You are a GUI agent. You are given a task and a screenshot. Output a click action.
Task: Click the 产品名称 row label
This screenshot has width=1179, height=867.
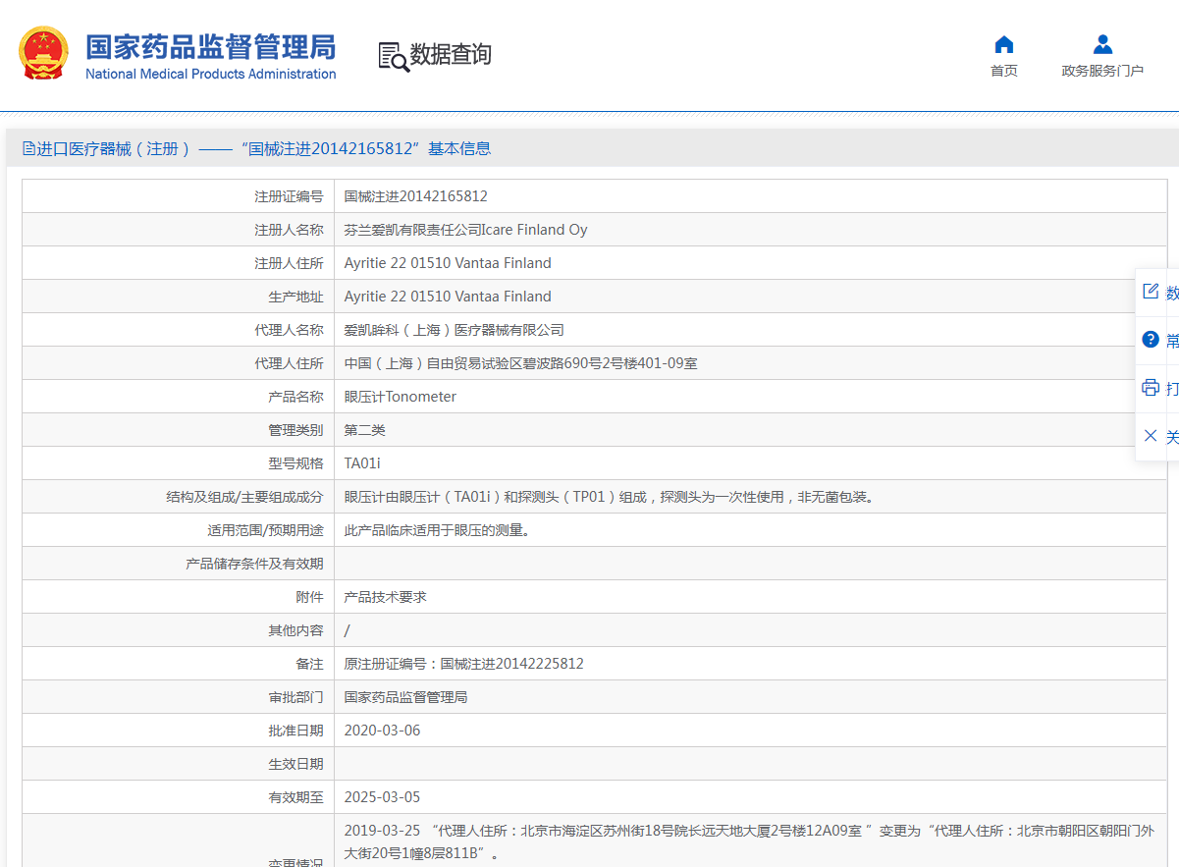pyautogui.click(x=295, y=397)
